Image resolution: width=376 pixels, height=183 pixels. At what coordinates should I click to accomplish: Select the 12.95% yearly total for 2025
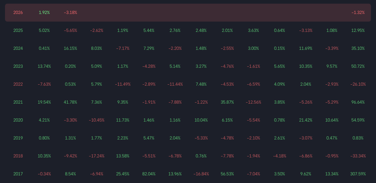click(x=358, y=31)
